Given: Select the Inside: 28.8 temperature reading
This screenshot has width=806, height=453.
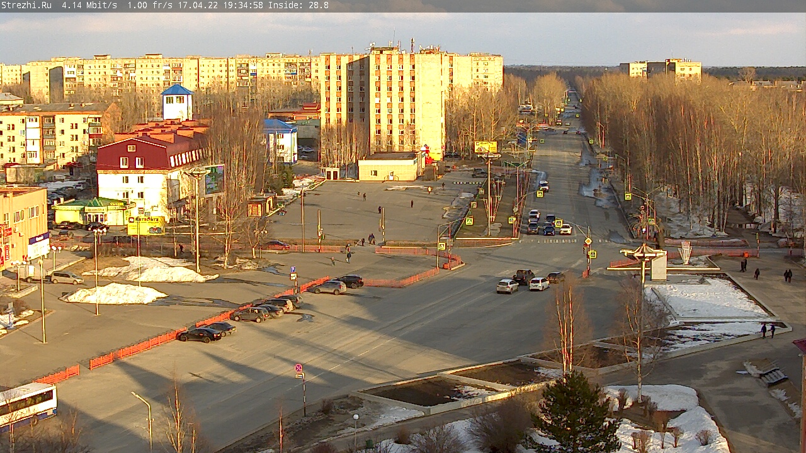Looking at the screenshot, I should 298,5.
